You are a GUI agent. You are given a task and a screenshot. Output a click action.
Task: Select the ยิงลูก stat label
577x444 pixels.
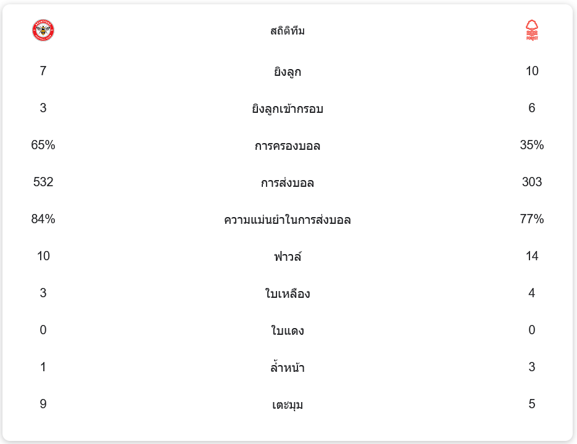(x=288, y=72)
